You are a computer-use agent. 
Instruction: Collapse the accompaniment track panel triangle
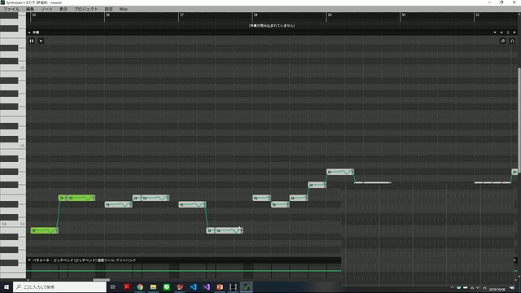(29, 33)
